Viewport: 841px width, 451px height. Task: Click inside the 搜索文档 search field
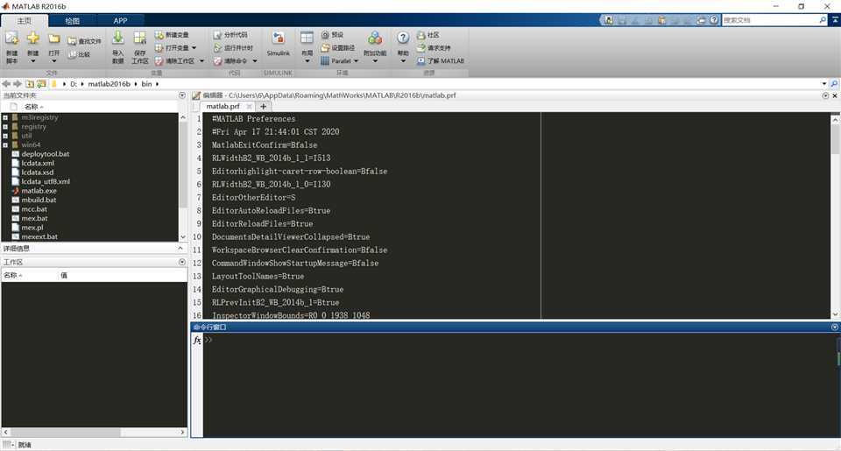[x=770, y=20]
